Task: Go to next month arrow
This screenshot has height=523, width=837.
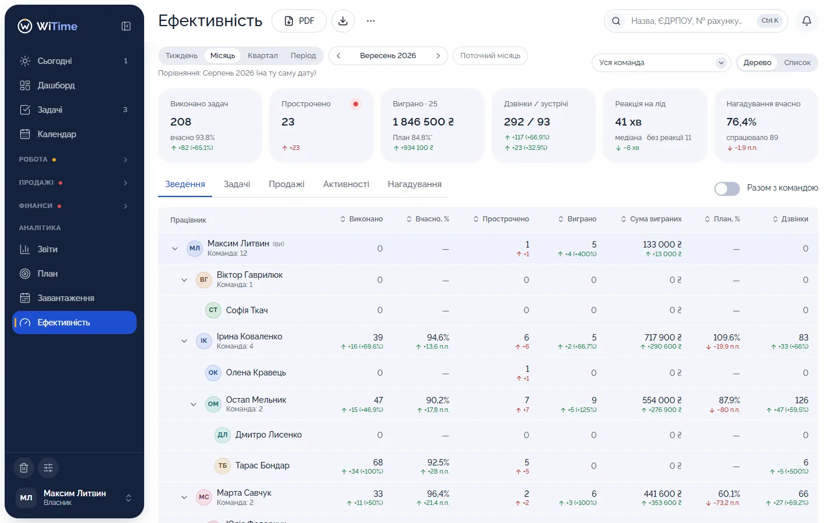Action: point(438,56)
